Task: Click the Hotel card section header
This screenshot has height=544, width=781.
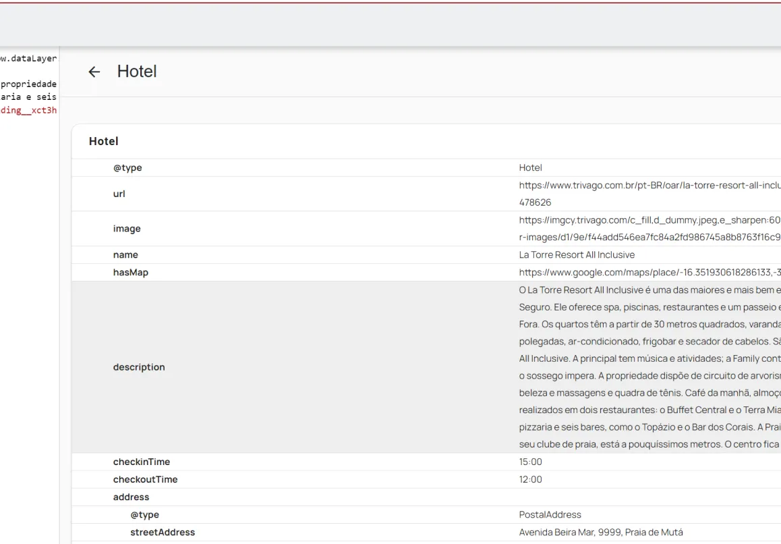Action: coord(104,141)
